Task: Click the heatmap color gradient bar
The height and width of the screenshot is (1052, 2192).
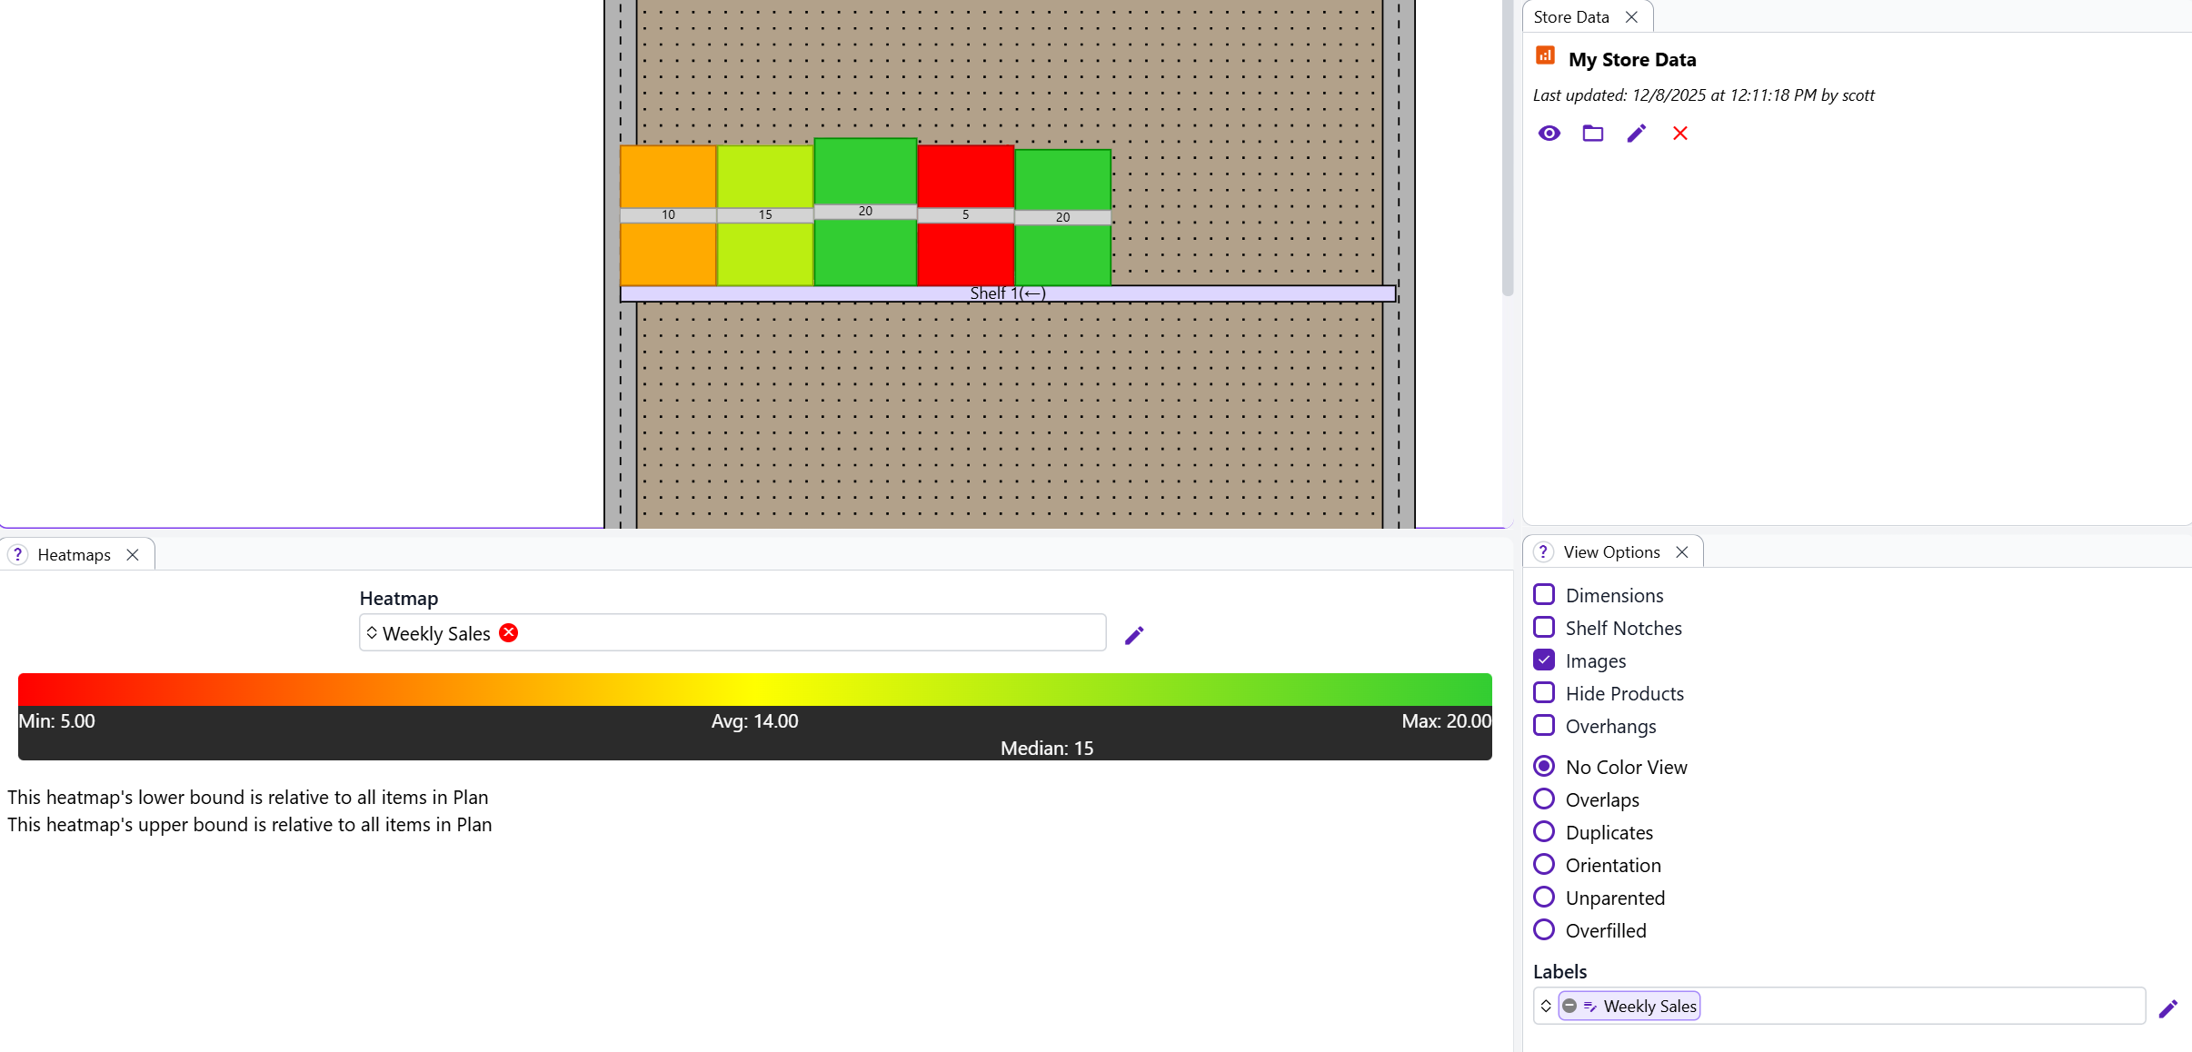Action: click(754, 690)
